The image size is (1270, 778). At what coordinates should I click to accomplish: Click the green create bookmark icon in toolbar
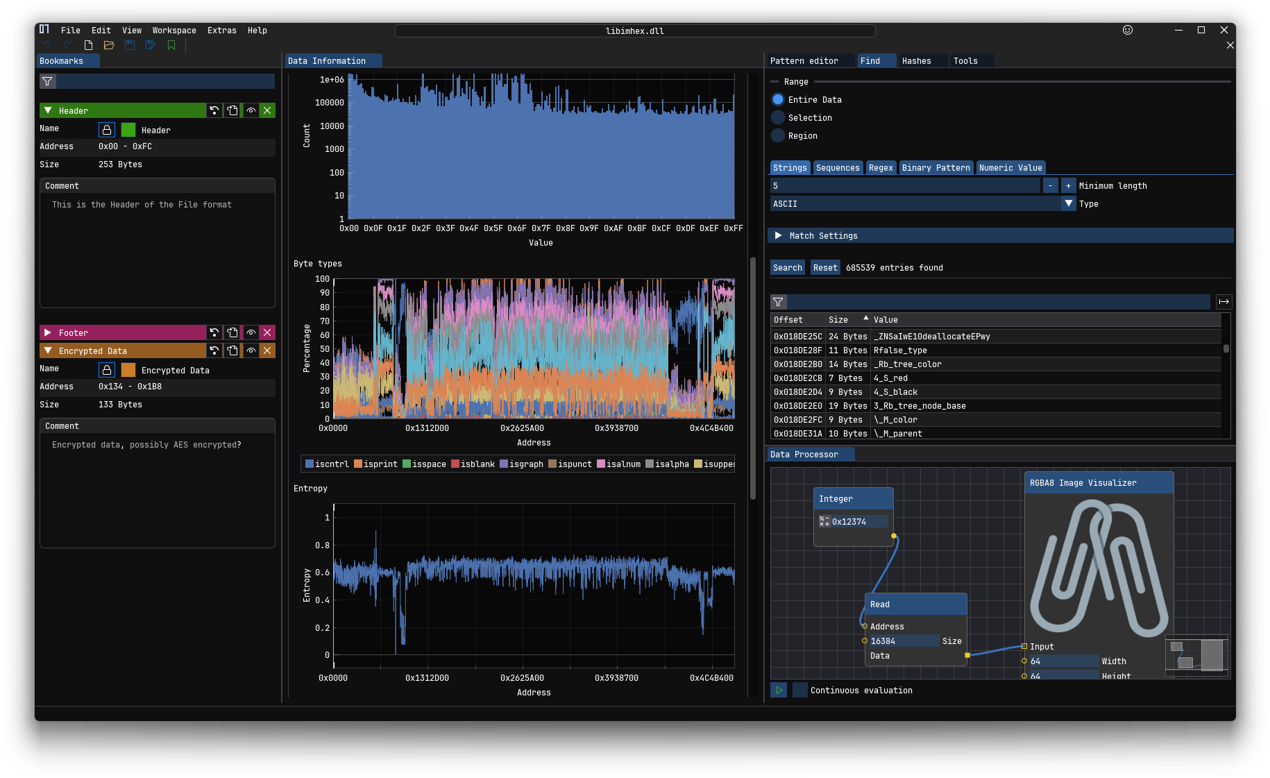tap(171, 45)
